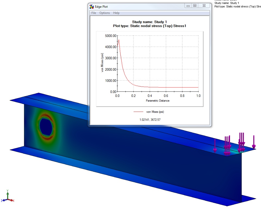Screen dimensions: 261x209
Task: Click the background 'Plot type: Static nodal stress' annotation
Action: (238, 7)
